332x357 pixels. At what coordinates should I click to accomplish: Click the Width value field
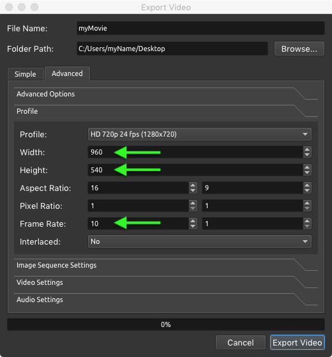tap(195, 152)
